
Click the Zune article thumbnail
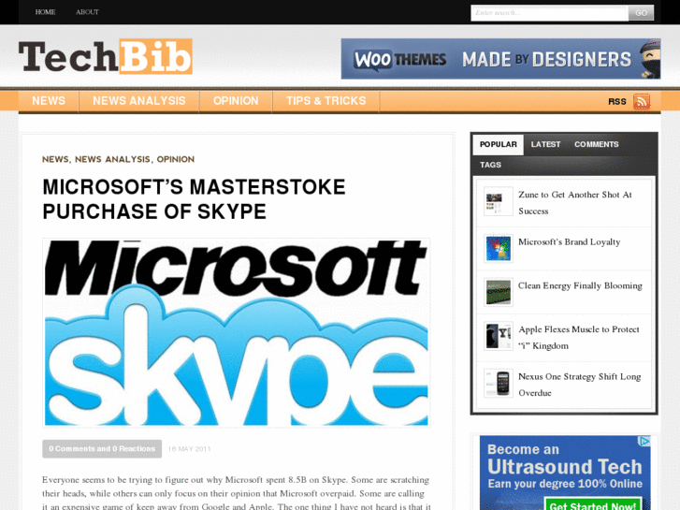coord(499,201)
